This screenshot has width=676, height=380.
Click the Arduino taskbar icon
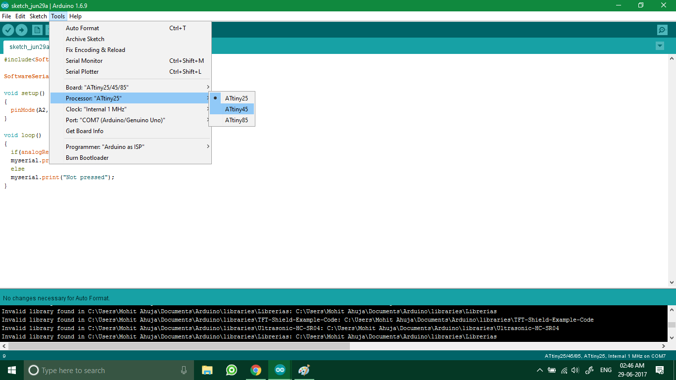click(x=280, y=370)
